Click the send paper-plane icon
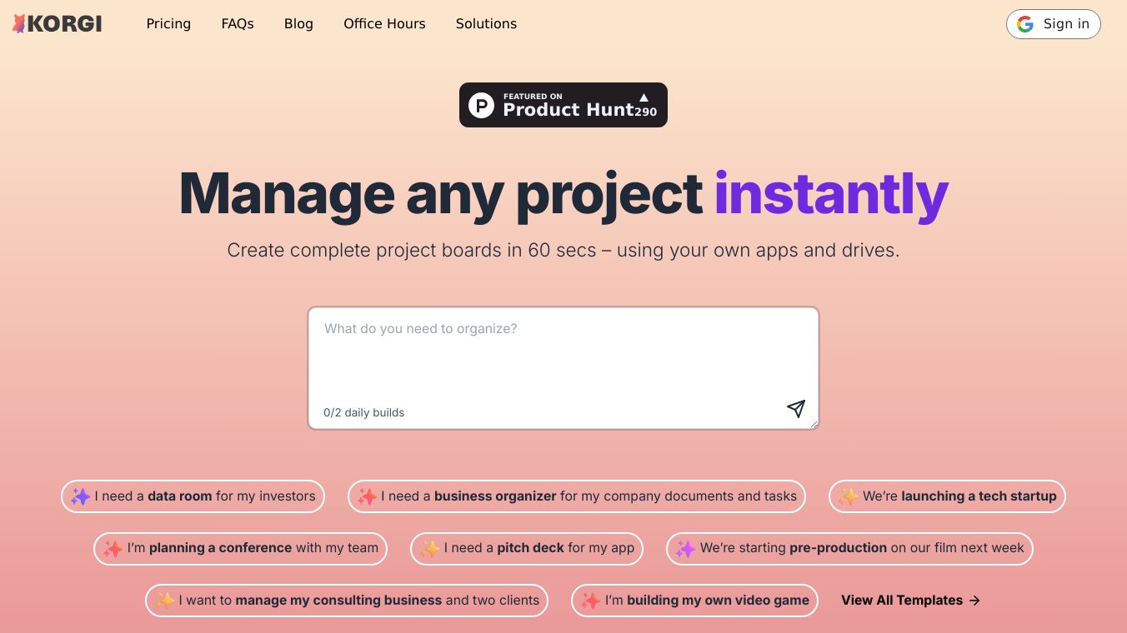This screenshot has height=633, width=1127. pyautogui.click(x=796, y=408)
